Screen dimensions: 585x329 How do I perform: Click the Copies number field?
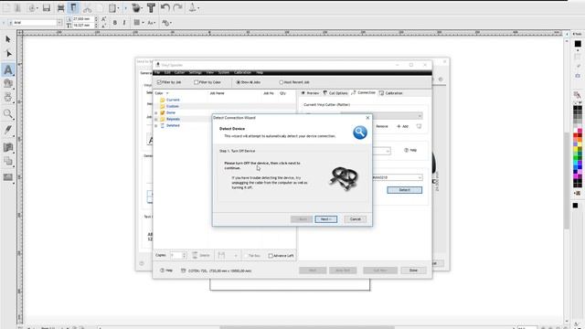pyautogui.click(x=175, y=255)
